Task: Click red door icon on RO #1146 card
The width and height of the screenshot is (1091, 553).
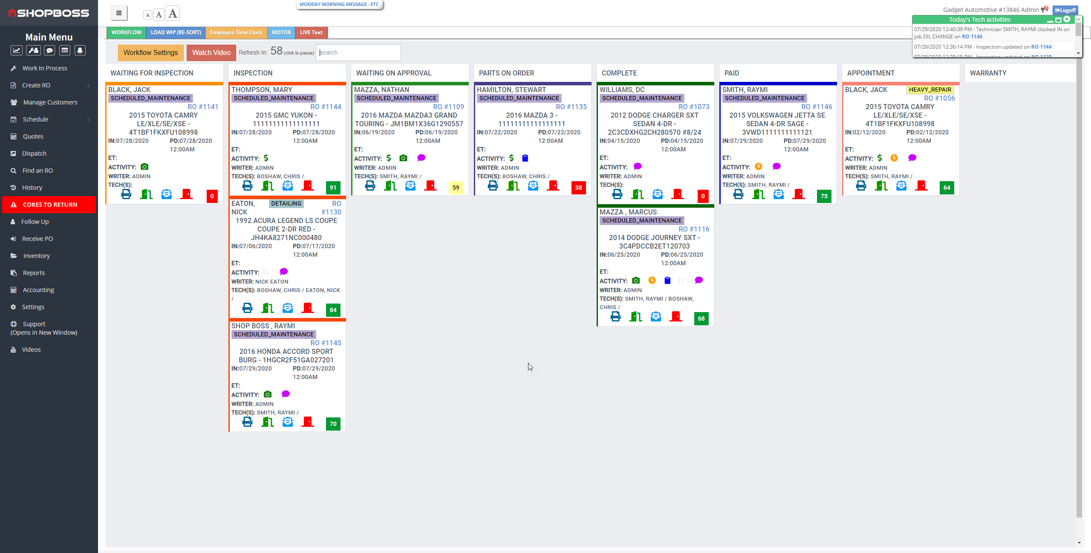Action: pos(798,194)
